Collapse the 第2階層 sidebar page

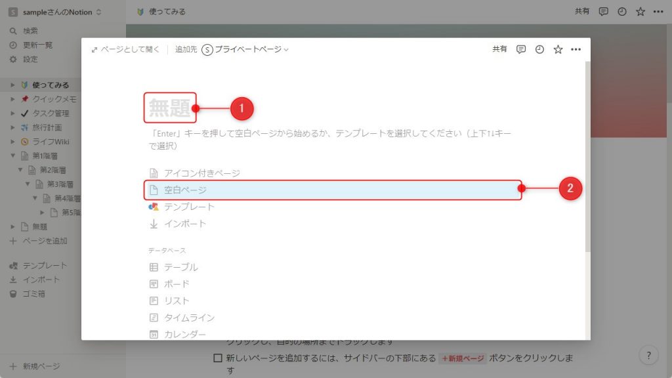[x=20, y=170]
